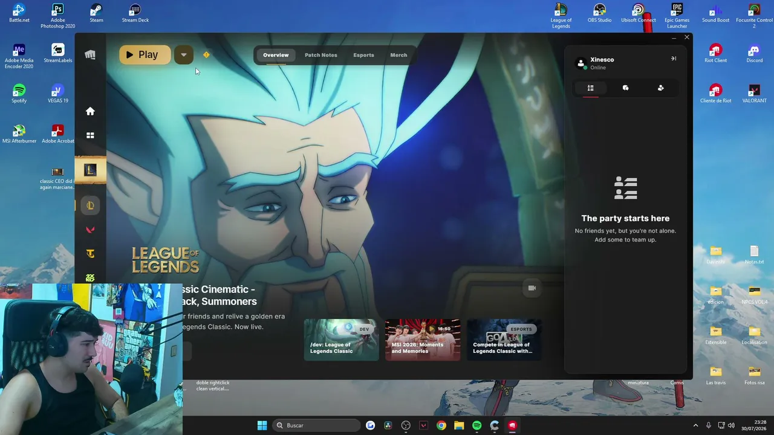Click the Buscar search box on taskbar
The image size is (774, 435).
[316, 425]
